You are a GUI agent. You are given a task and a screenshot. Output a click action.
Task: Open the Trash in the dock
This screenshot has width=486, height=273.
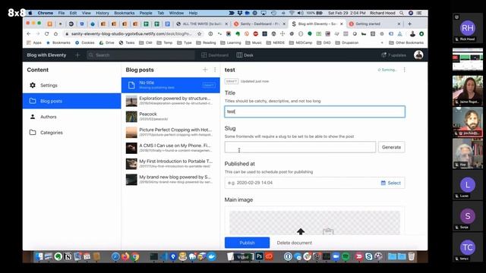[x=412, y=256]
